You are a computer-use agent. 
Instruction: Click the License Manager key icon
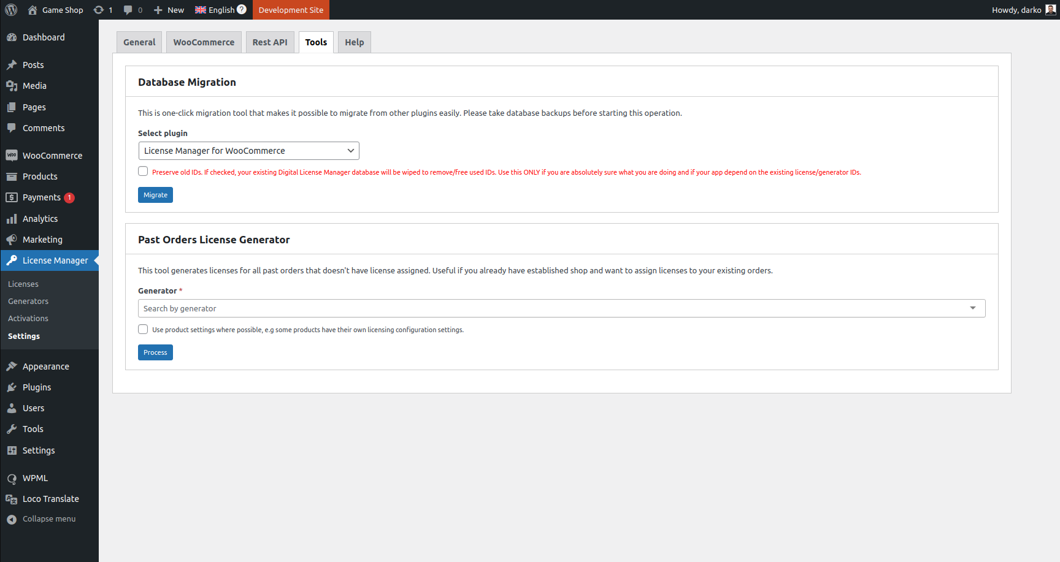coord(12,260)
